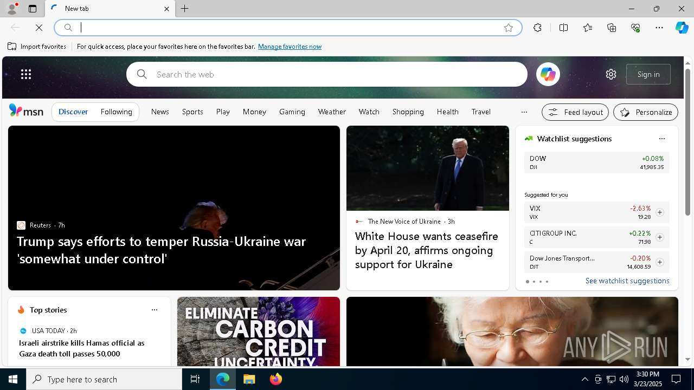Open Settings and more ellipsis menu

pyautogui.click(x=659, y=28)
